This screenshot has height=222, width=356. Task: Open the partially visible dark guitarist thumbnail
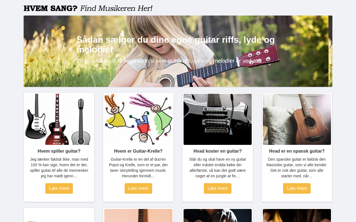pos(217,215)
